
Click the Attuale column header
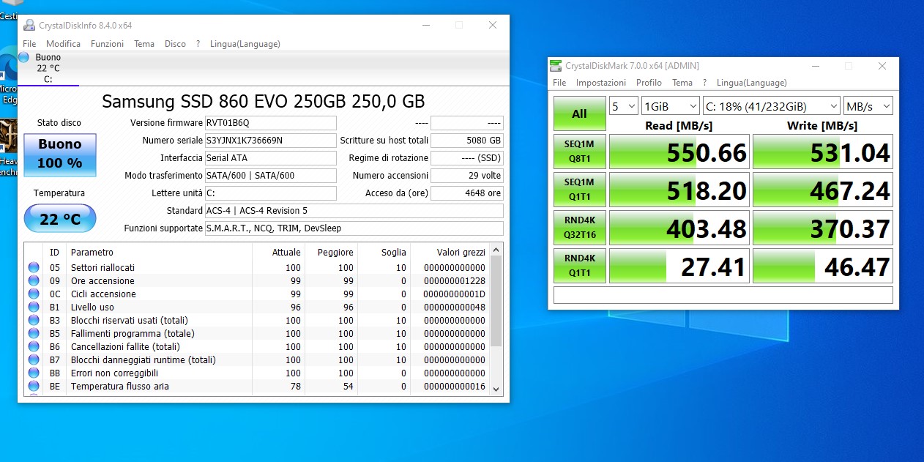(278, 252)
